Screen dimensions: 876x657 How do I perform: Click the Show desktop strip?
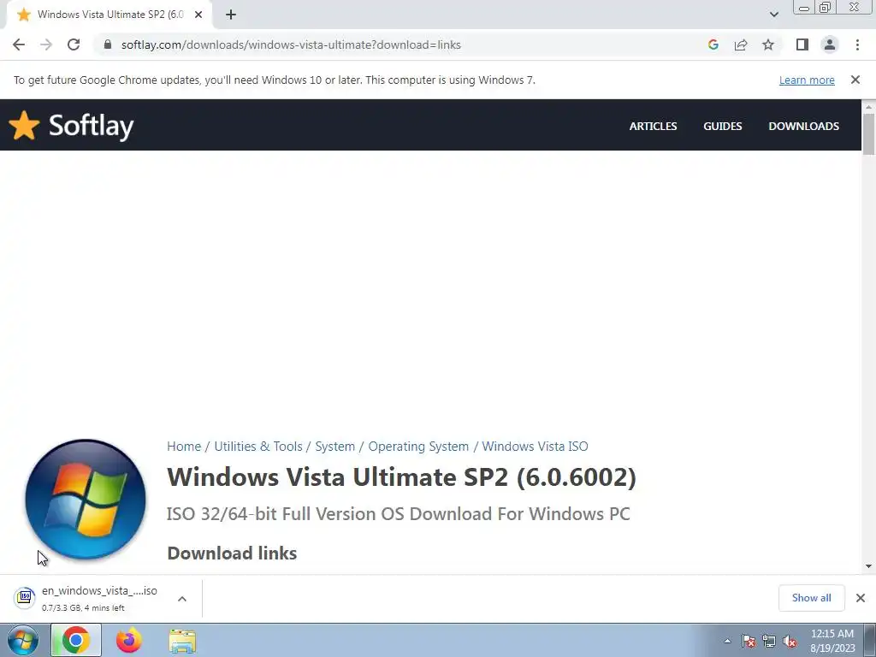coord(870,641)
